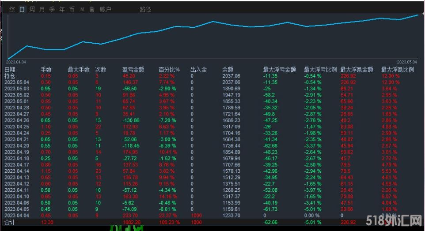The height and width of the screenshot is (231, 425).
Task: Select the 2023.04.14 date row
Action: (x=16, y=171)
